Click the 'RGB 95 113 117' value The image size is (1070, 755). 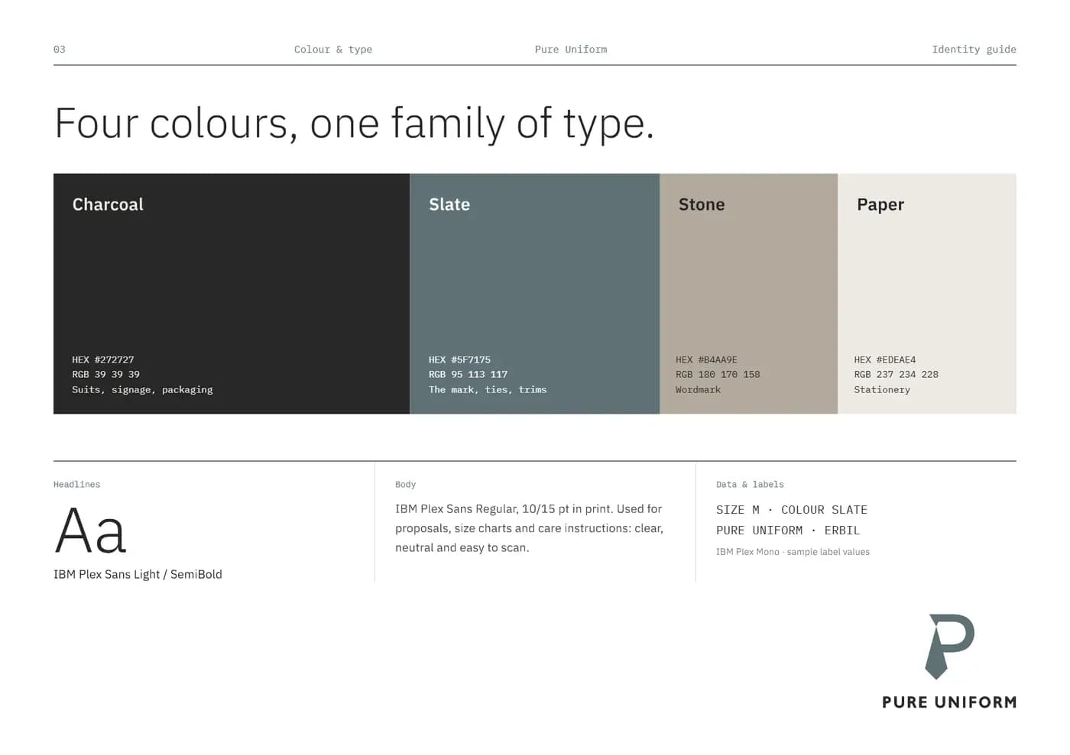coord(469,374)
